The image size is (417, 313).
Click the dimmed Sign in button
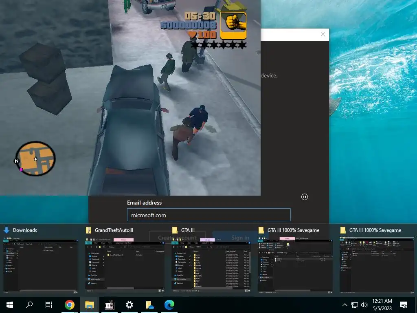click(x=240, y=238)
